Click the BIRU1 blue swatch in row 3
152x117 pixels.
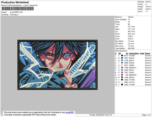pyautogui.click(x=122, y=60)
